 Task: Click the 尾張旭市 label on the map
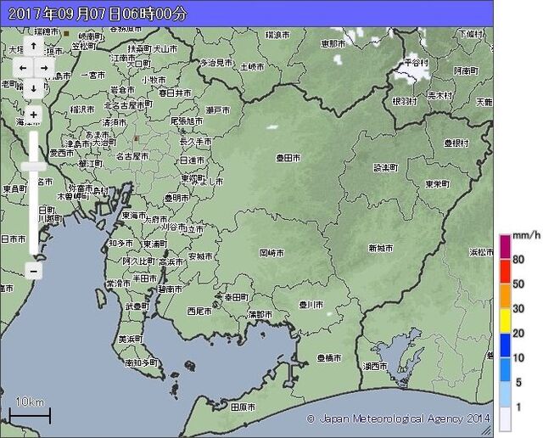[x=187, y=121]
